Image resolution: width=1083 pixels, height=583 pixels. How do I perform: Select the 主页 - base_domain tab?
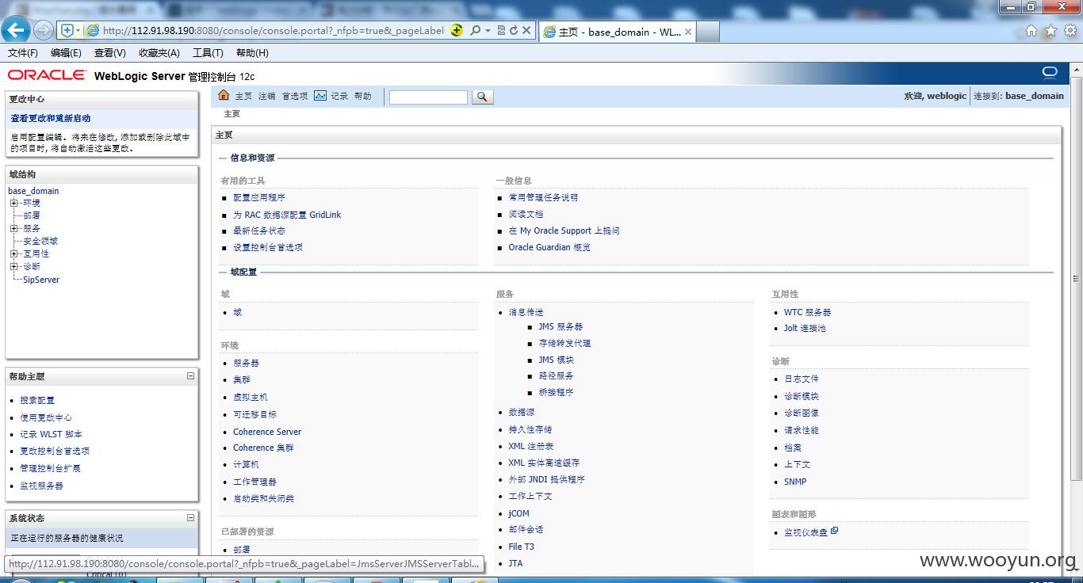pos(618,32)
